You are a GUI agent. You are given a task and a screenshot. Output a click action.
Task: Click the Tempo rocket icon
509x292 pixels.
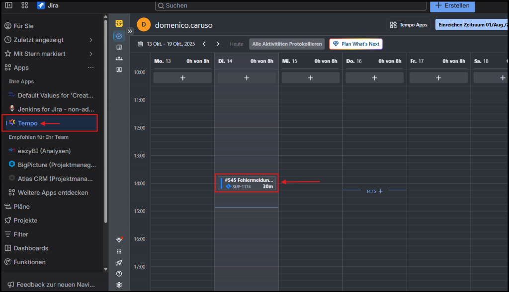coord(119,263)
